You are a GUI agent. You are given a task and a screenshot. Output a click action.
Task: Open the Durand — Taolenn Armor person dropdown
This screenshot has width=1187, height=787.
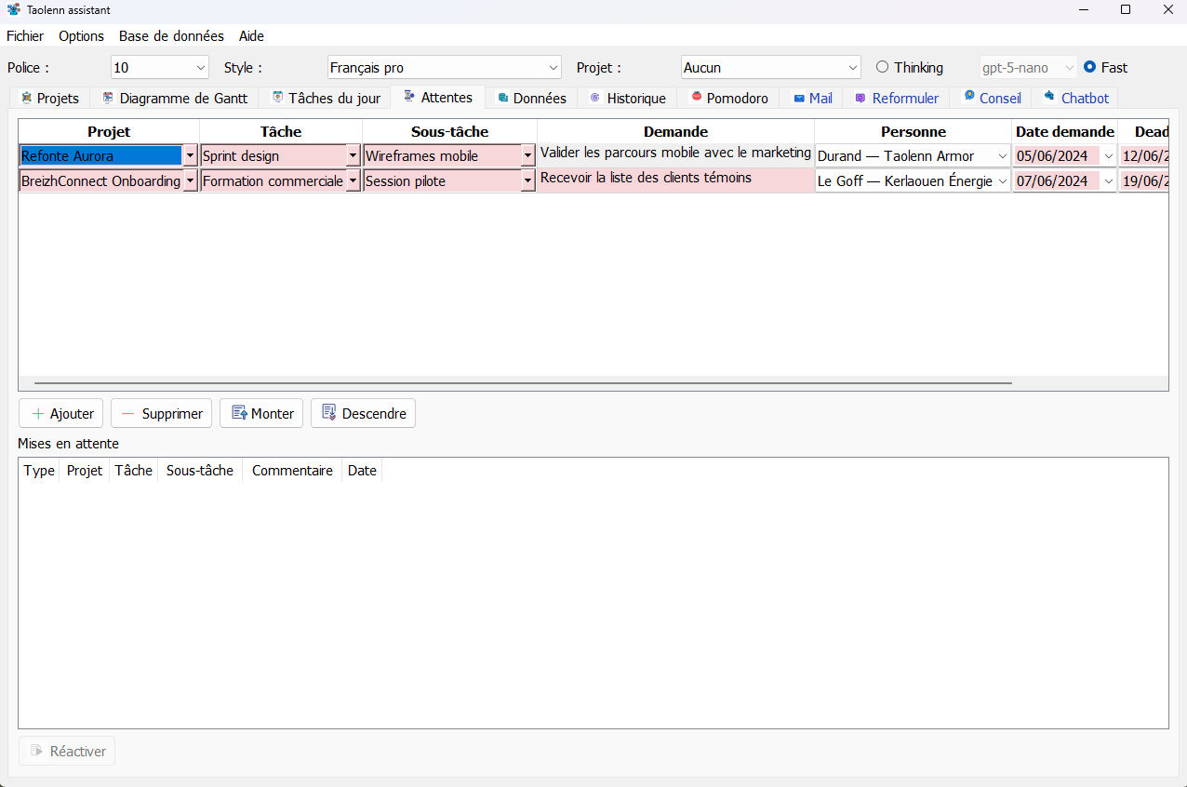click(1002, 156)
